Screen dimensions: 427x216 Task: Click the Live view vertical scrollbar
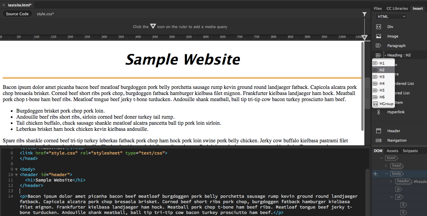(x=363, y=86)
